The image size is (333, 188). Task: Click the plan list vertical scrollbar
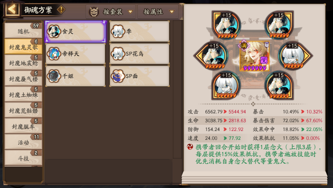pyautogui.click(x=177, y=89)
